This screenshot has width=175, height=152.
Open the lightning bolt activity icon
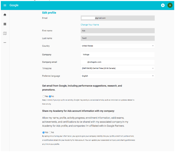[163, 5]
